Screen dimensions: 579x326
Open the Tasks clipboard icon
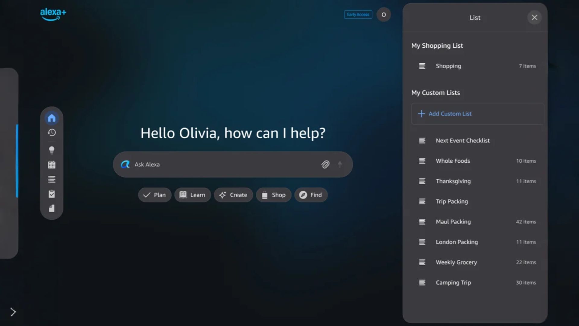coord(52,194)
